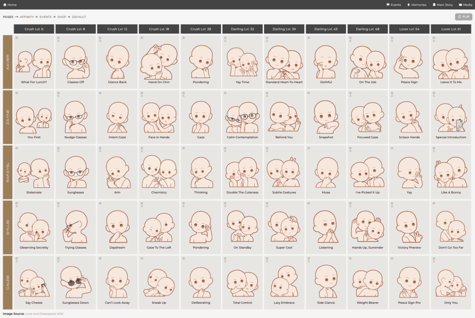This screenshot has width=475, height=318.
Task: Switch to the EVENTS poses category
Action: pos(45,17)
